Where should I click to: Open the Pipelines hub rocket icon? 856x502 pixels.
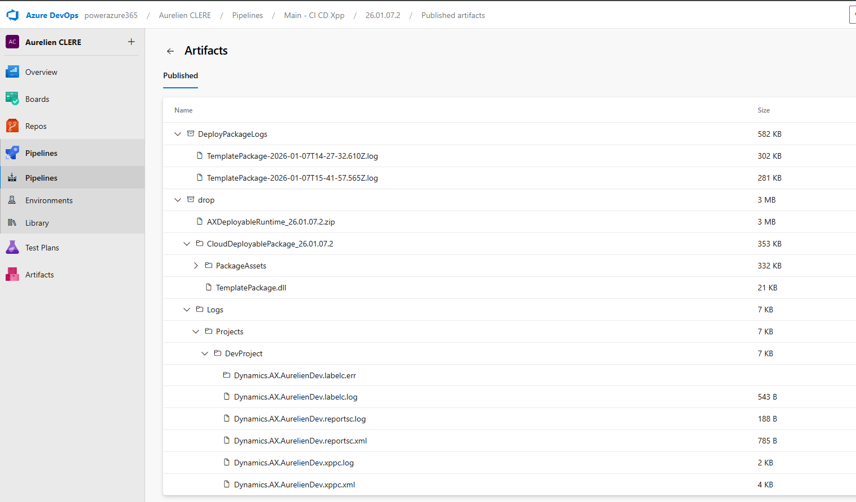tap(12, 153)
